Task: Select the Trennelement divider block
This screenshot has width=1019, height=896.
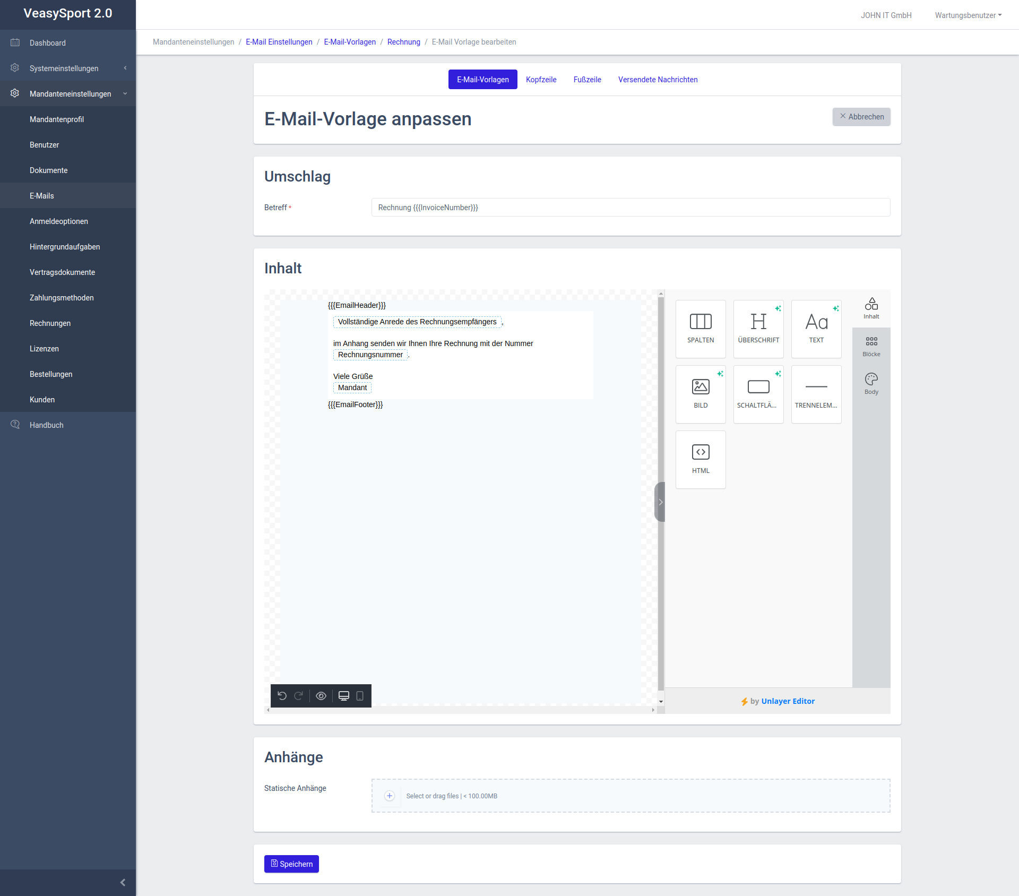Action: (x=816, y=393)
